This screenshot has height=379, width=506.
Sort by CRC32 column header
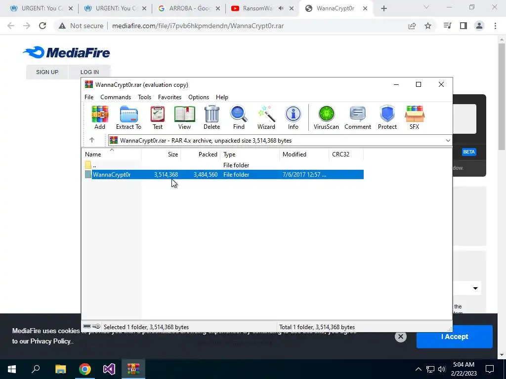point(346,154)
